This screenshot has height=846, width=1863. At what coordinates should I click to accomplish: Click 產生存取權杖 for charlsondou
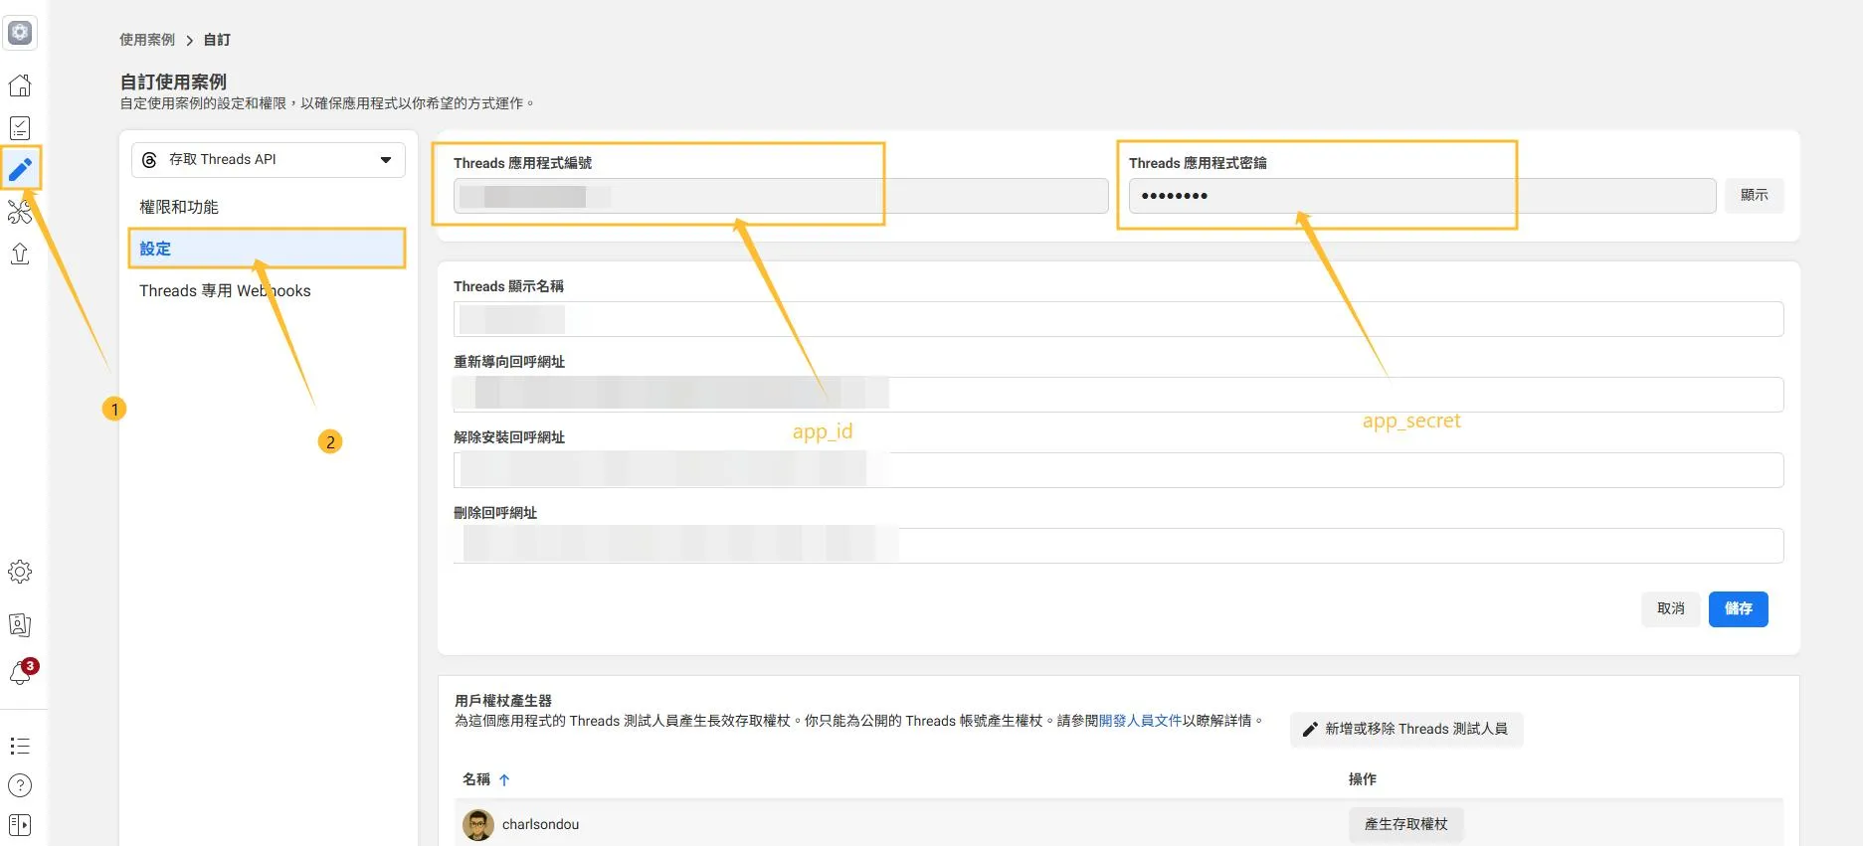[x=1405, y=824]
